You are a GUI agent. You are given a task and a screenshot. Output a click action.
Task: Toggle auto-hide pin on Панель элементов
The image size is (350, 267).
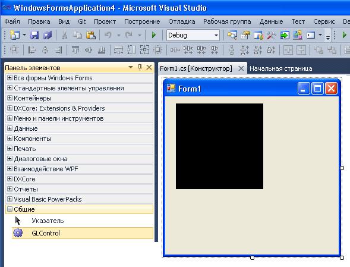click(x=140, y=67)
